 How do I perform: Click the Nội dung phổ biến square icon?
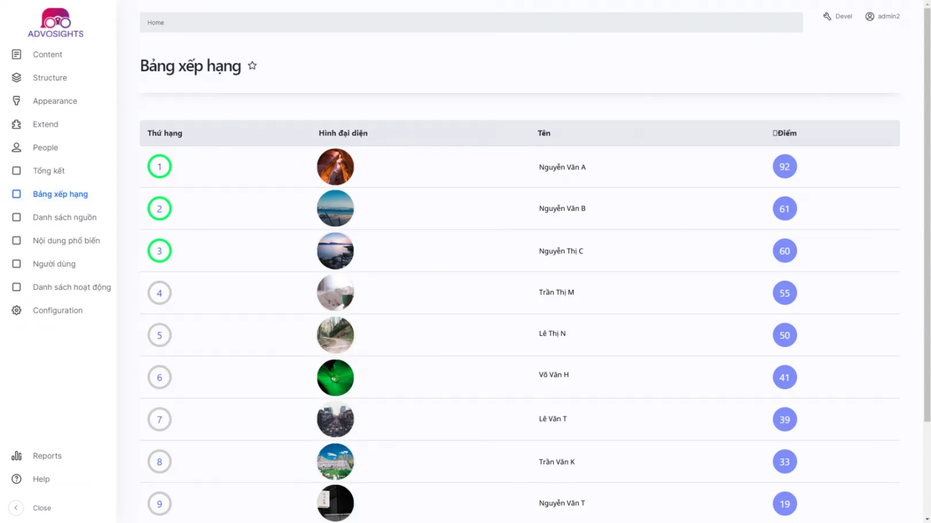[17, 241]
